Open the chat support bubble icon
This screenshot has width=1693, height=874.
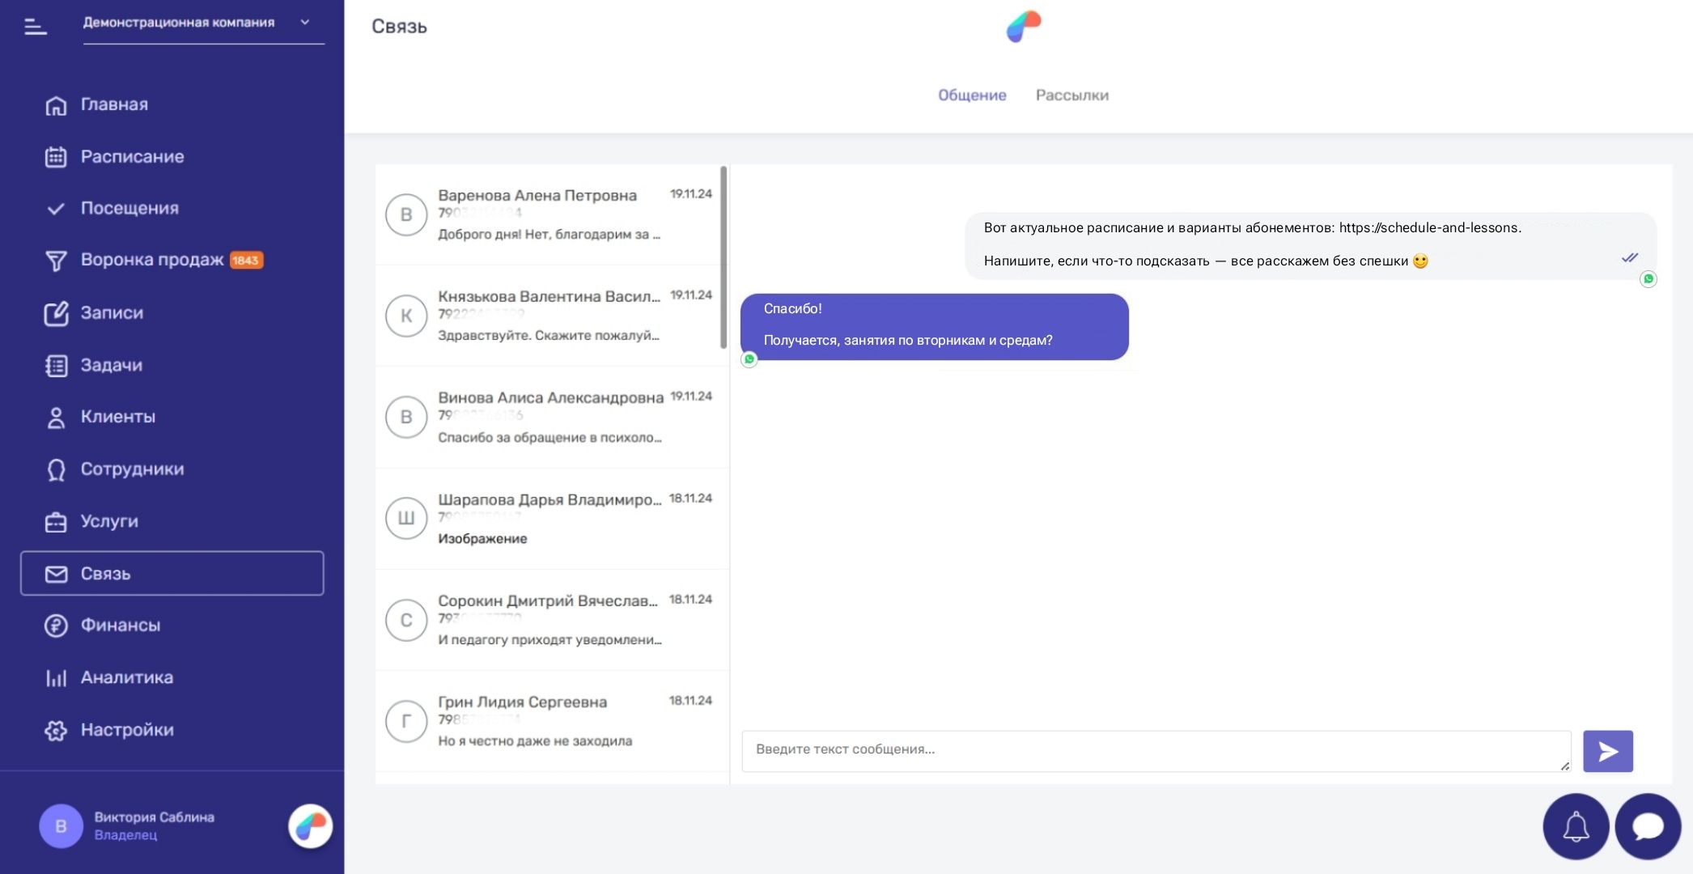1648,826
